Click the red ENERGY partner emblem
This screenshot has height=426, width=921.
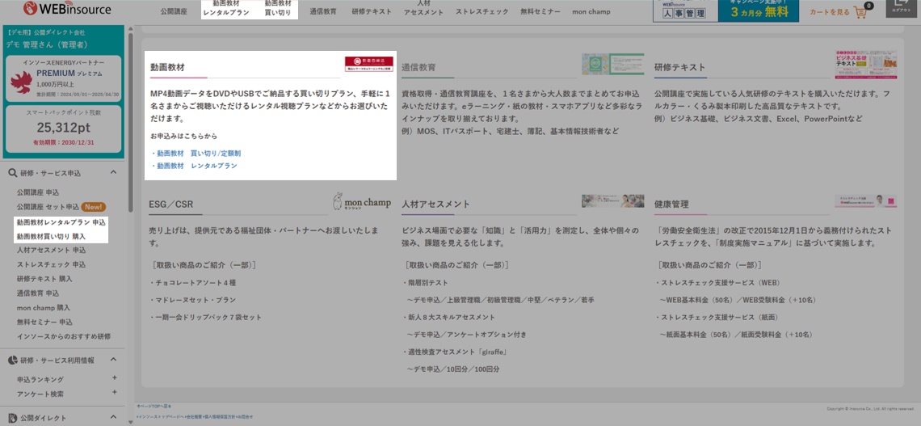click(21, 82)
